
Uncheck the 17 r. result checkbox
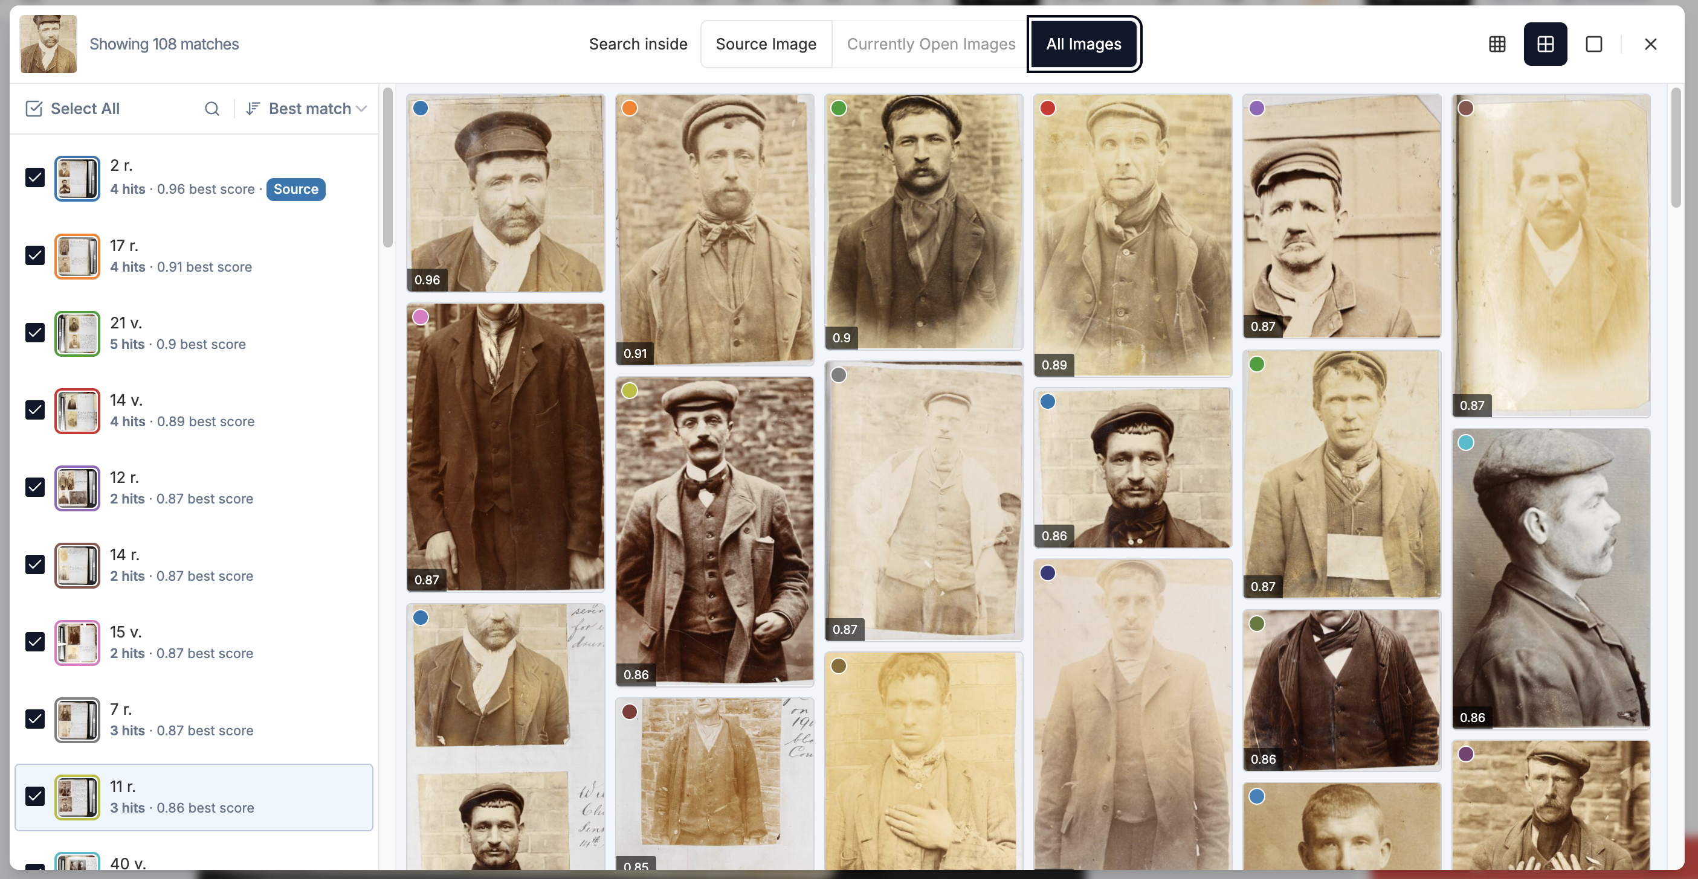point(35,255)
